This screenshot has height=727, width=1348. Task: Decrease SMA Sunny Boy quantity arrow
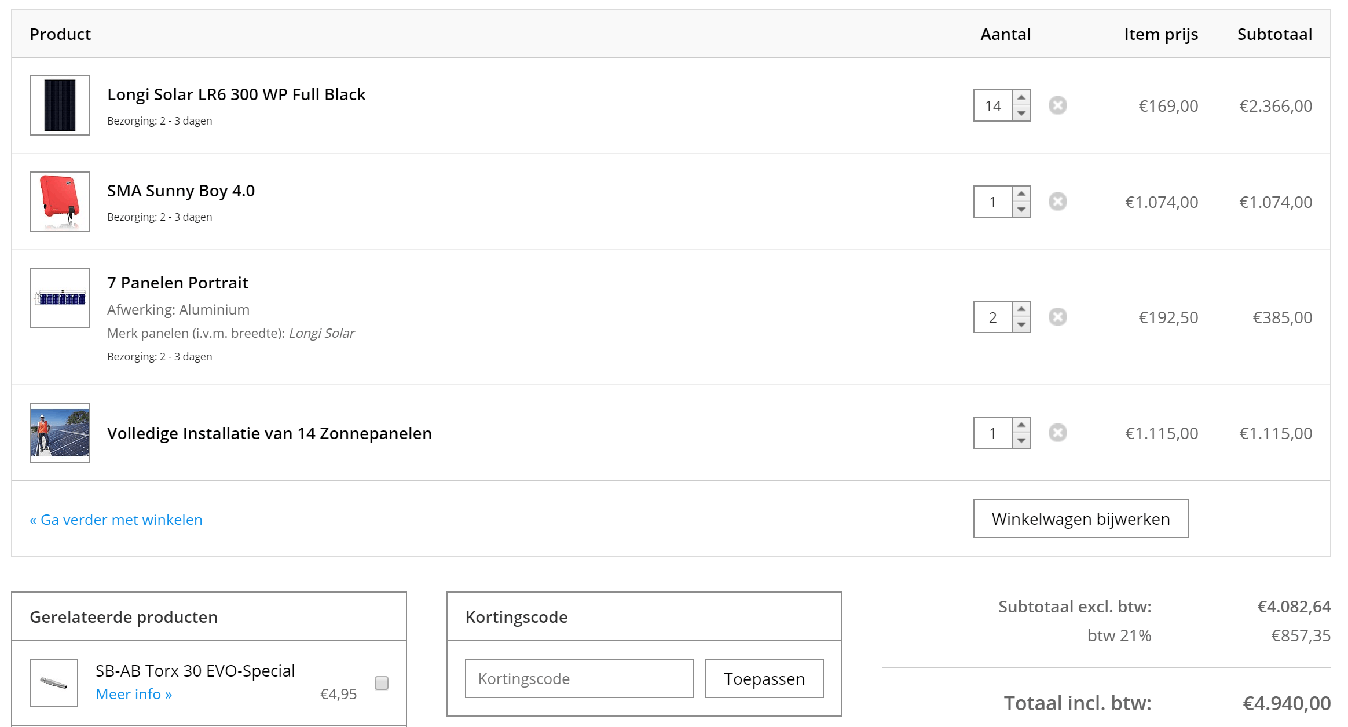click(x=1021, y=209)
